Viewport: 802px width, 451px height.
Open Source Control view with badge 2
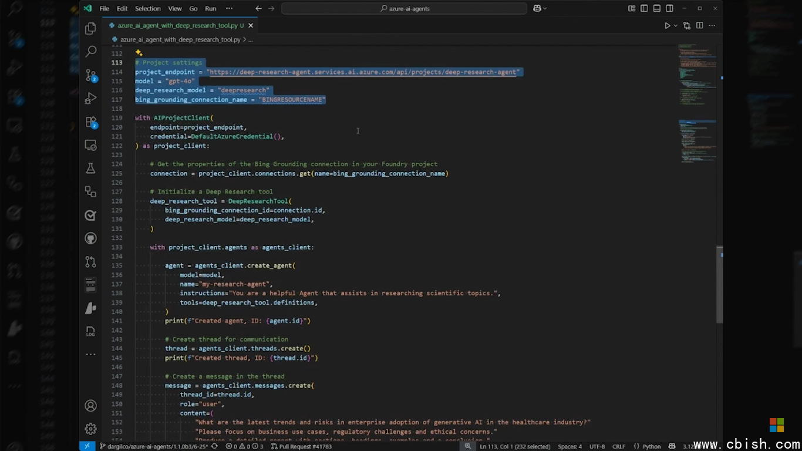(x=90, y=75)
